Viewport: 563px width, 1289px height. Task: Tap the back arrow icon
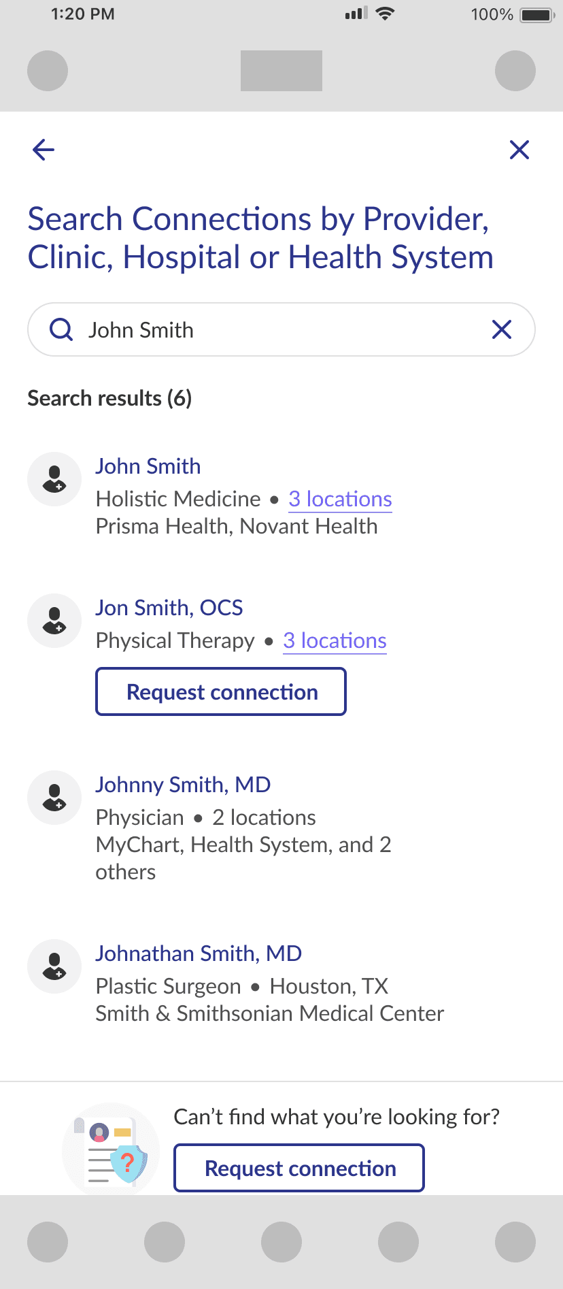tap(44, 150)
